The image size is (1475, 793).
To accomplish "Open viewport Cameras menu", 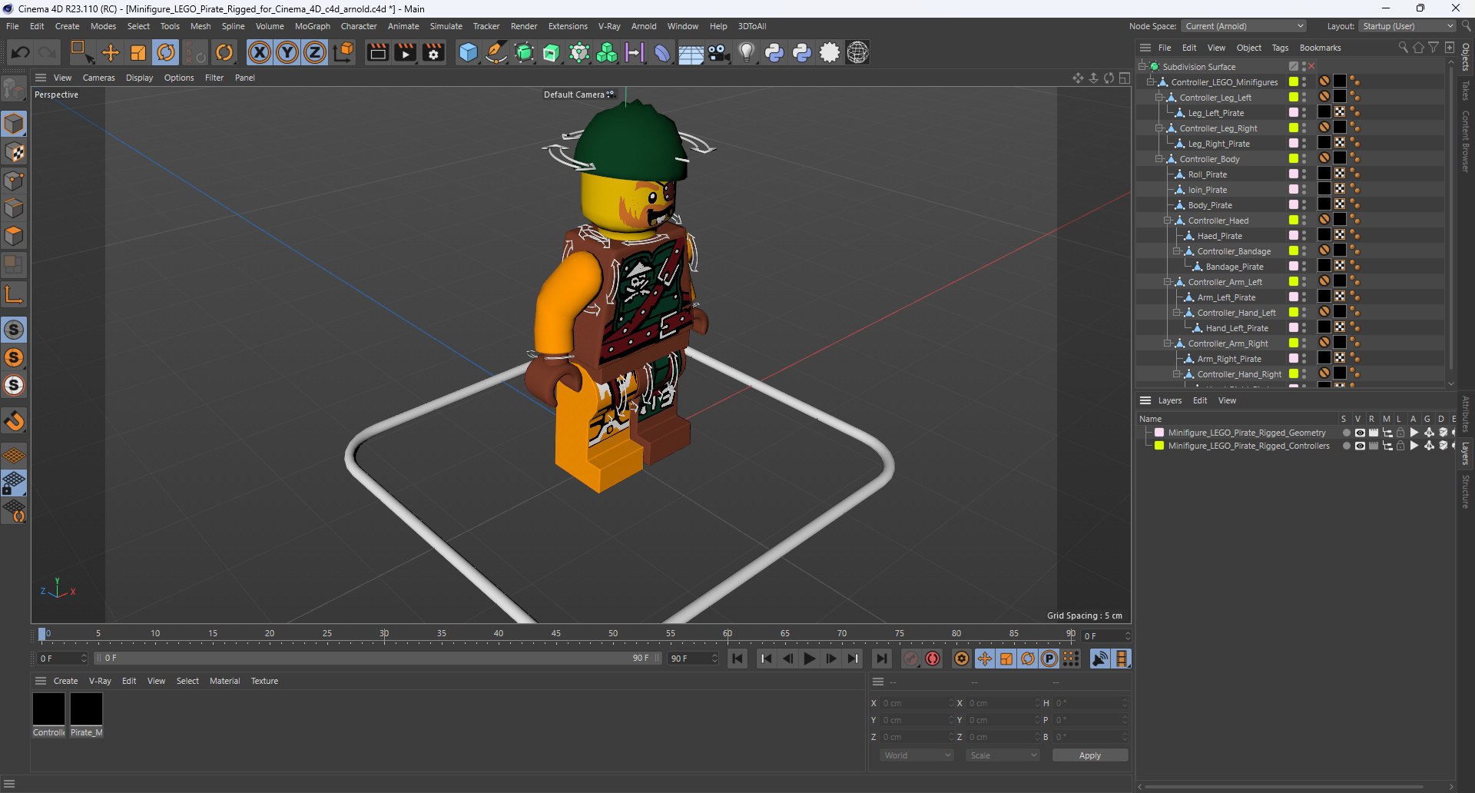I will pos(98,78).
